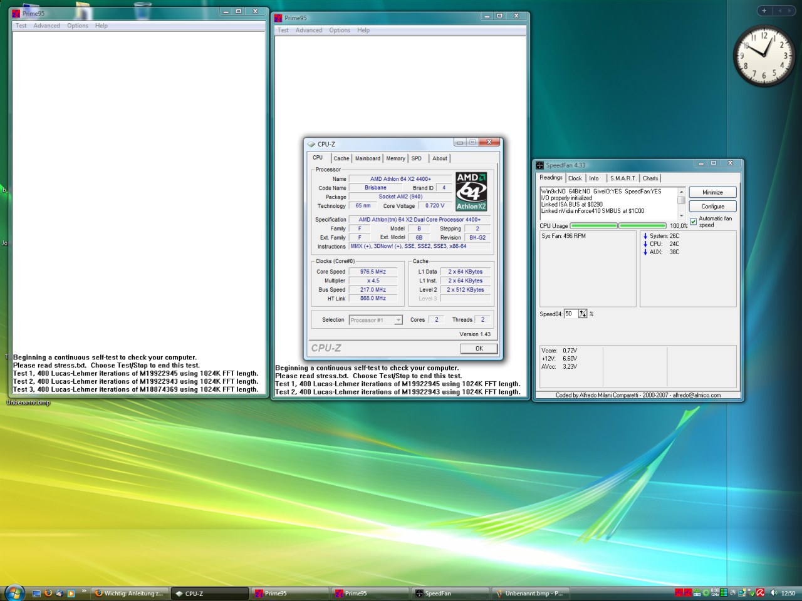
Task: Open Options menu in right Prime95 window
Action: tap(340, 30)
